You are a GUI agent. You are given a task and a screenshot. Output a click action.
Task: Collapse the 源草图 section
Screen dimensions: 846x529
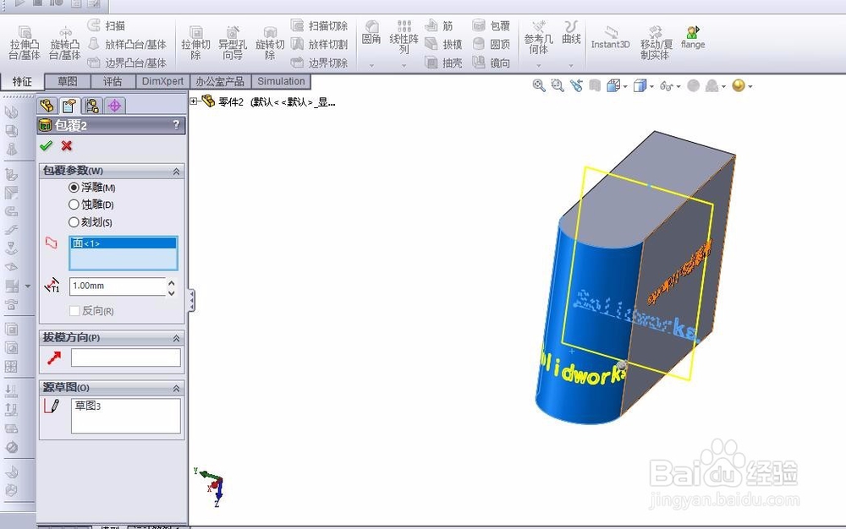[176, 389]
